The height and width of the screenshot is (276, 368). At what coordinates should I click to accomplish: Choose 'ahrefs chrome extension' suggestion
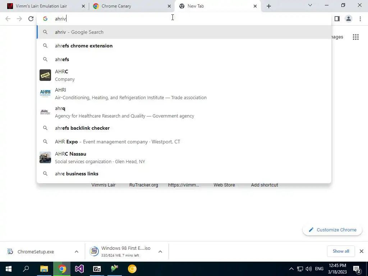(x=184, y=46)
